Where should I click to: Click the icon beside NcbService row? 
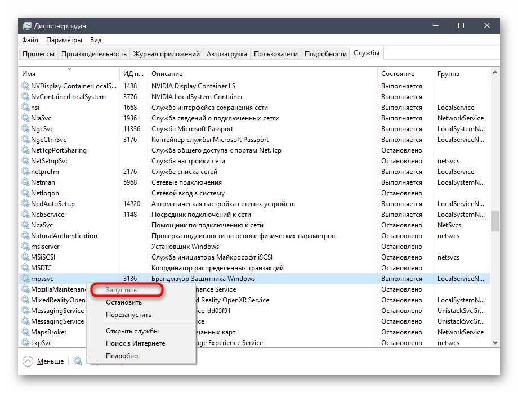pyautogui.click(x=25, y=215)
